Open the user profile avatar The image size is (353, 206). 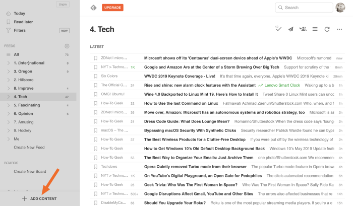pyautogui.click(x=340, y=8)
